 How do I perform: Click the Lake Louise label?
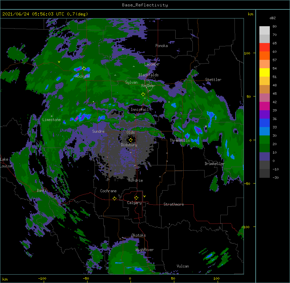click(5, 163)
